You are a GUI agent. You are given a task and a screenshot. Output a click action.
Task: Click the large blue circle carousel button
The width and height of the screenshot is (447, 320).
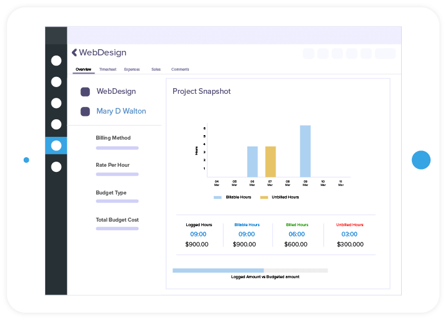(x=421, y=160)
